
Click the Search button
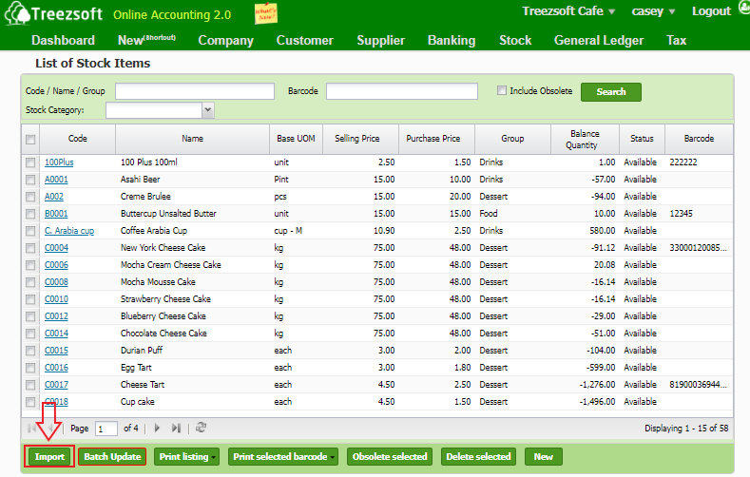click(610, 92)
